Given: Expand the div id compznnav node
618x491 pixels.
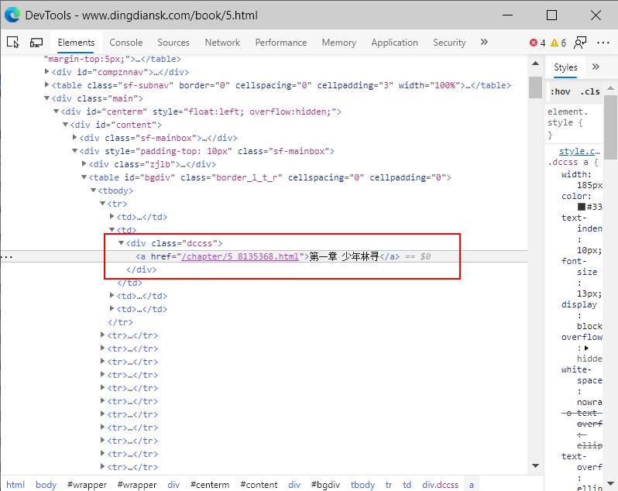Looking at the screenshot, I should click(x=47, y=72).
